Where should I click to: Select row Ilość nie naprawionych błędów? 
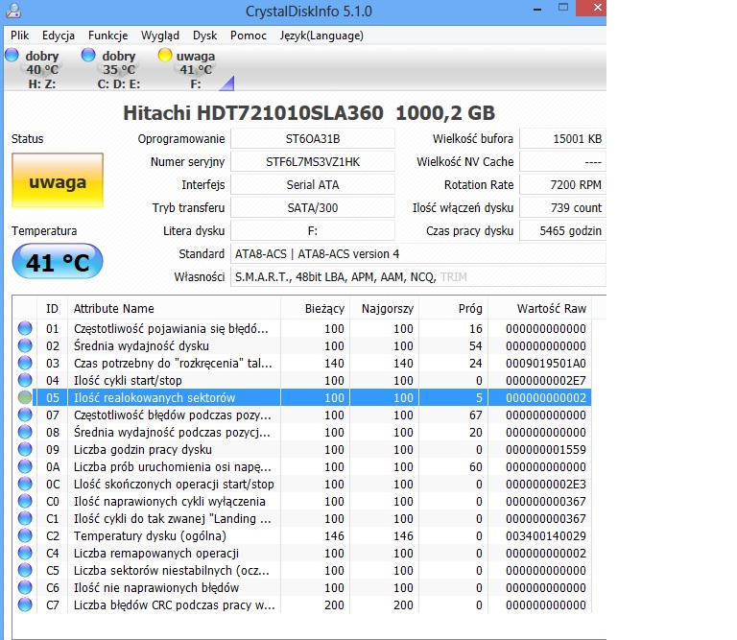(301, 587)
